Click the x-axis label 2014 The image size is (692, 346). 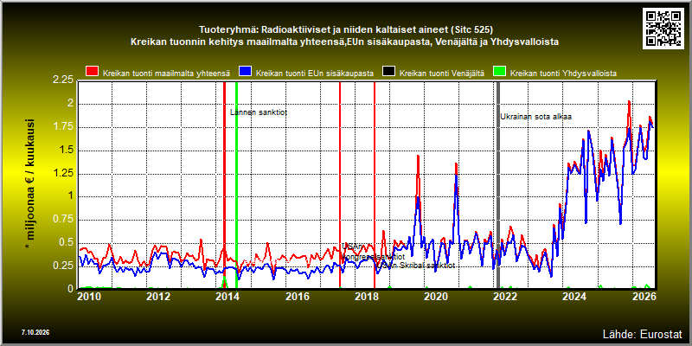(x=227, y=296)
